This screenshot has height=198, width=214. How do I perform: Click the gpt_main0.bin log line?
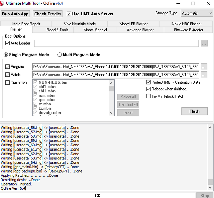40,167
